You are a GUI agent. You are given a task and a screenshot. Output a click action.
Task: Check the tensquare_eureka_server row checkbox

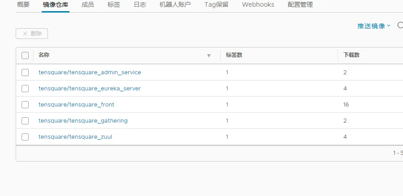pyautogui.click(x=25, y=89)
